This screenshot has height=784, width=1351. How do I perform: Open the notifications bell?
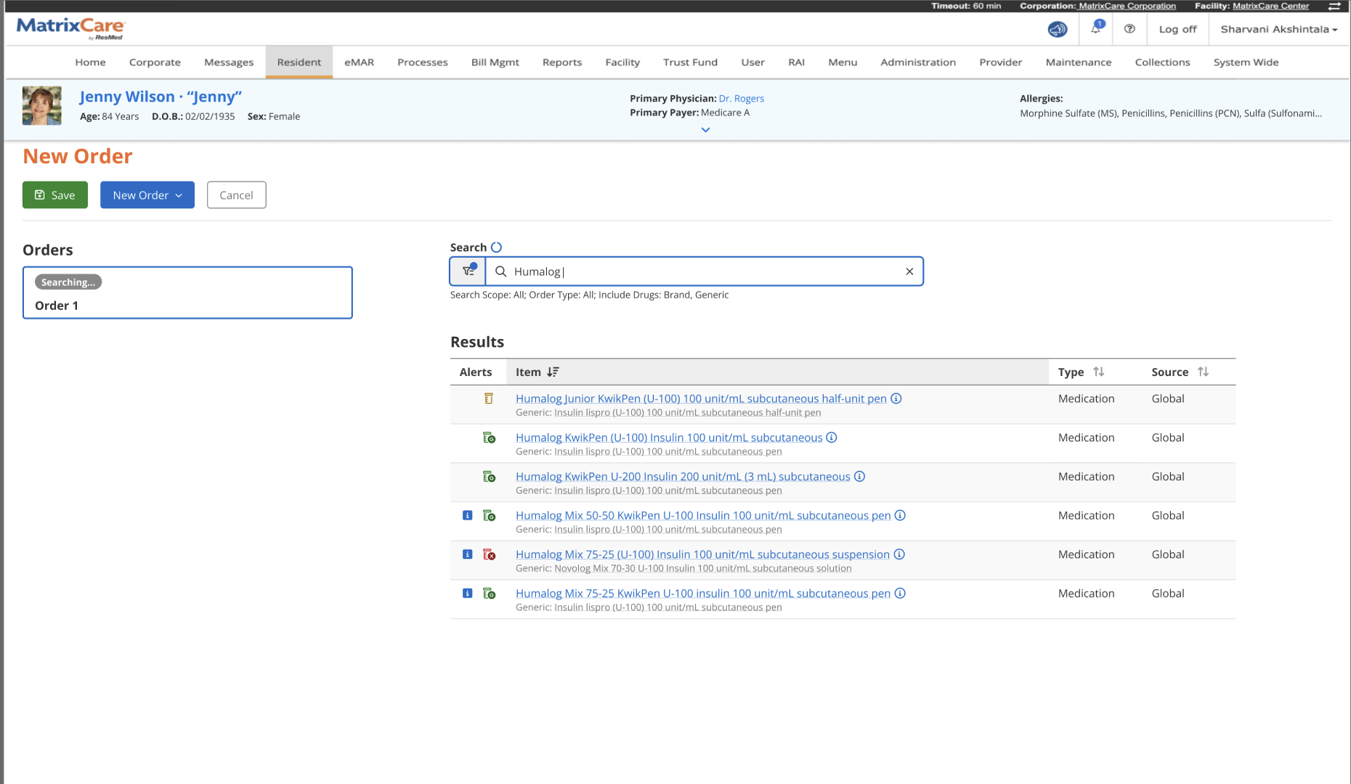tap(1096, 28)
